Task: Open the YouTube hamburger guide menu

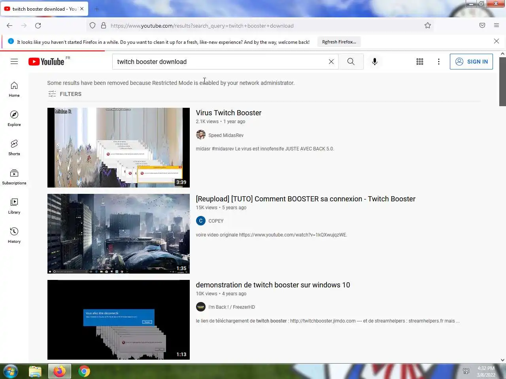Action: tap(14, 62)
